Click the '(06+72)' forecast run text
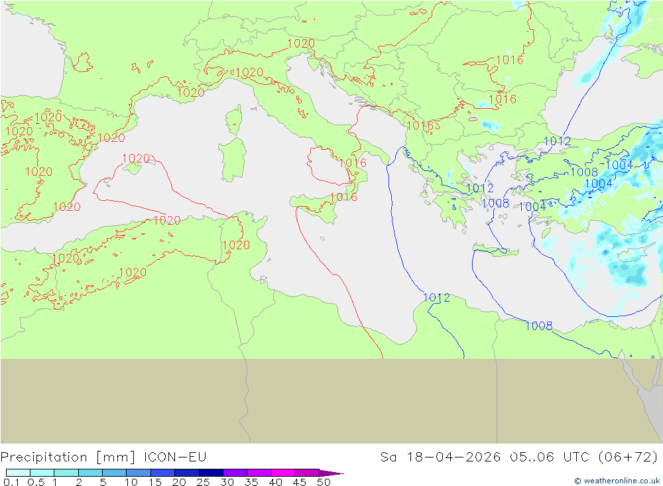The width and height of the screenshot is (663, 486). coord(629,457)
